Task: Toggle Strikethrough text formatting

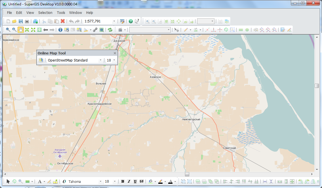Action: [x=142, y=181]
